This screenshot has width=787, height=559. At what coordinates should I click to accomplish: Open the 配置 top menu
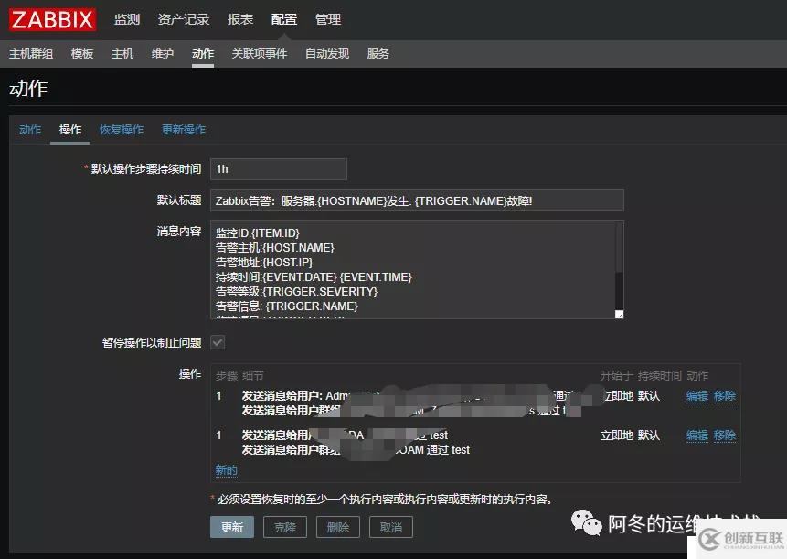[x=284, y=19]
